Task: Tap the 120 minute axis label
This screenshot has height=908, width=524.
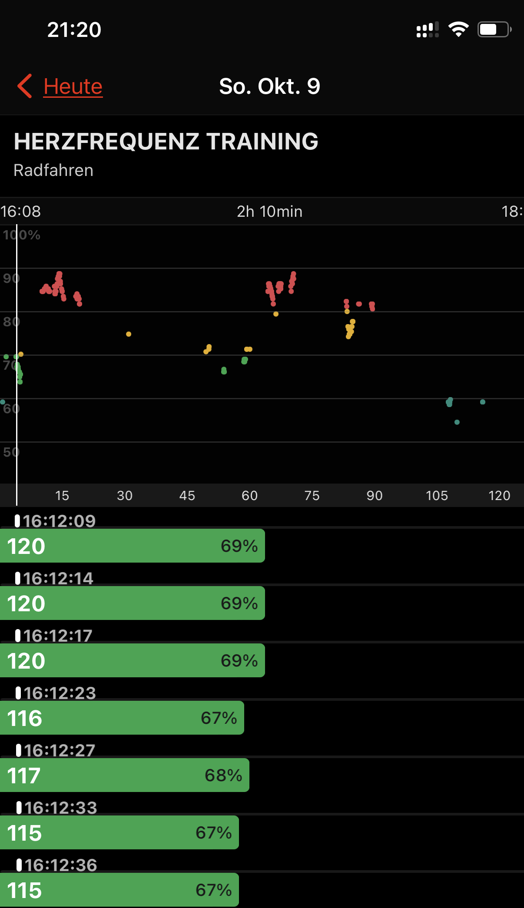Action: click(499, 496)
